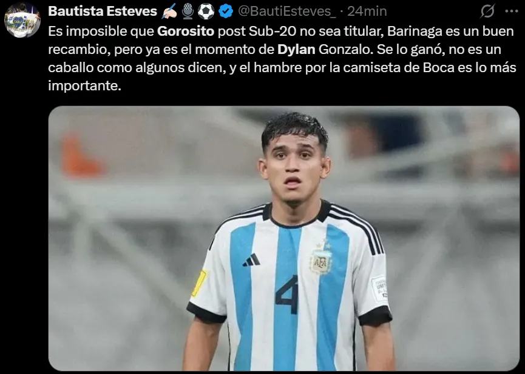
Task: Click the Adidas logo on the jersey
Action: 251,260
